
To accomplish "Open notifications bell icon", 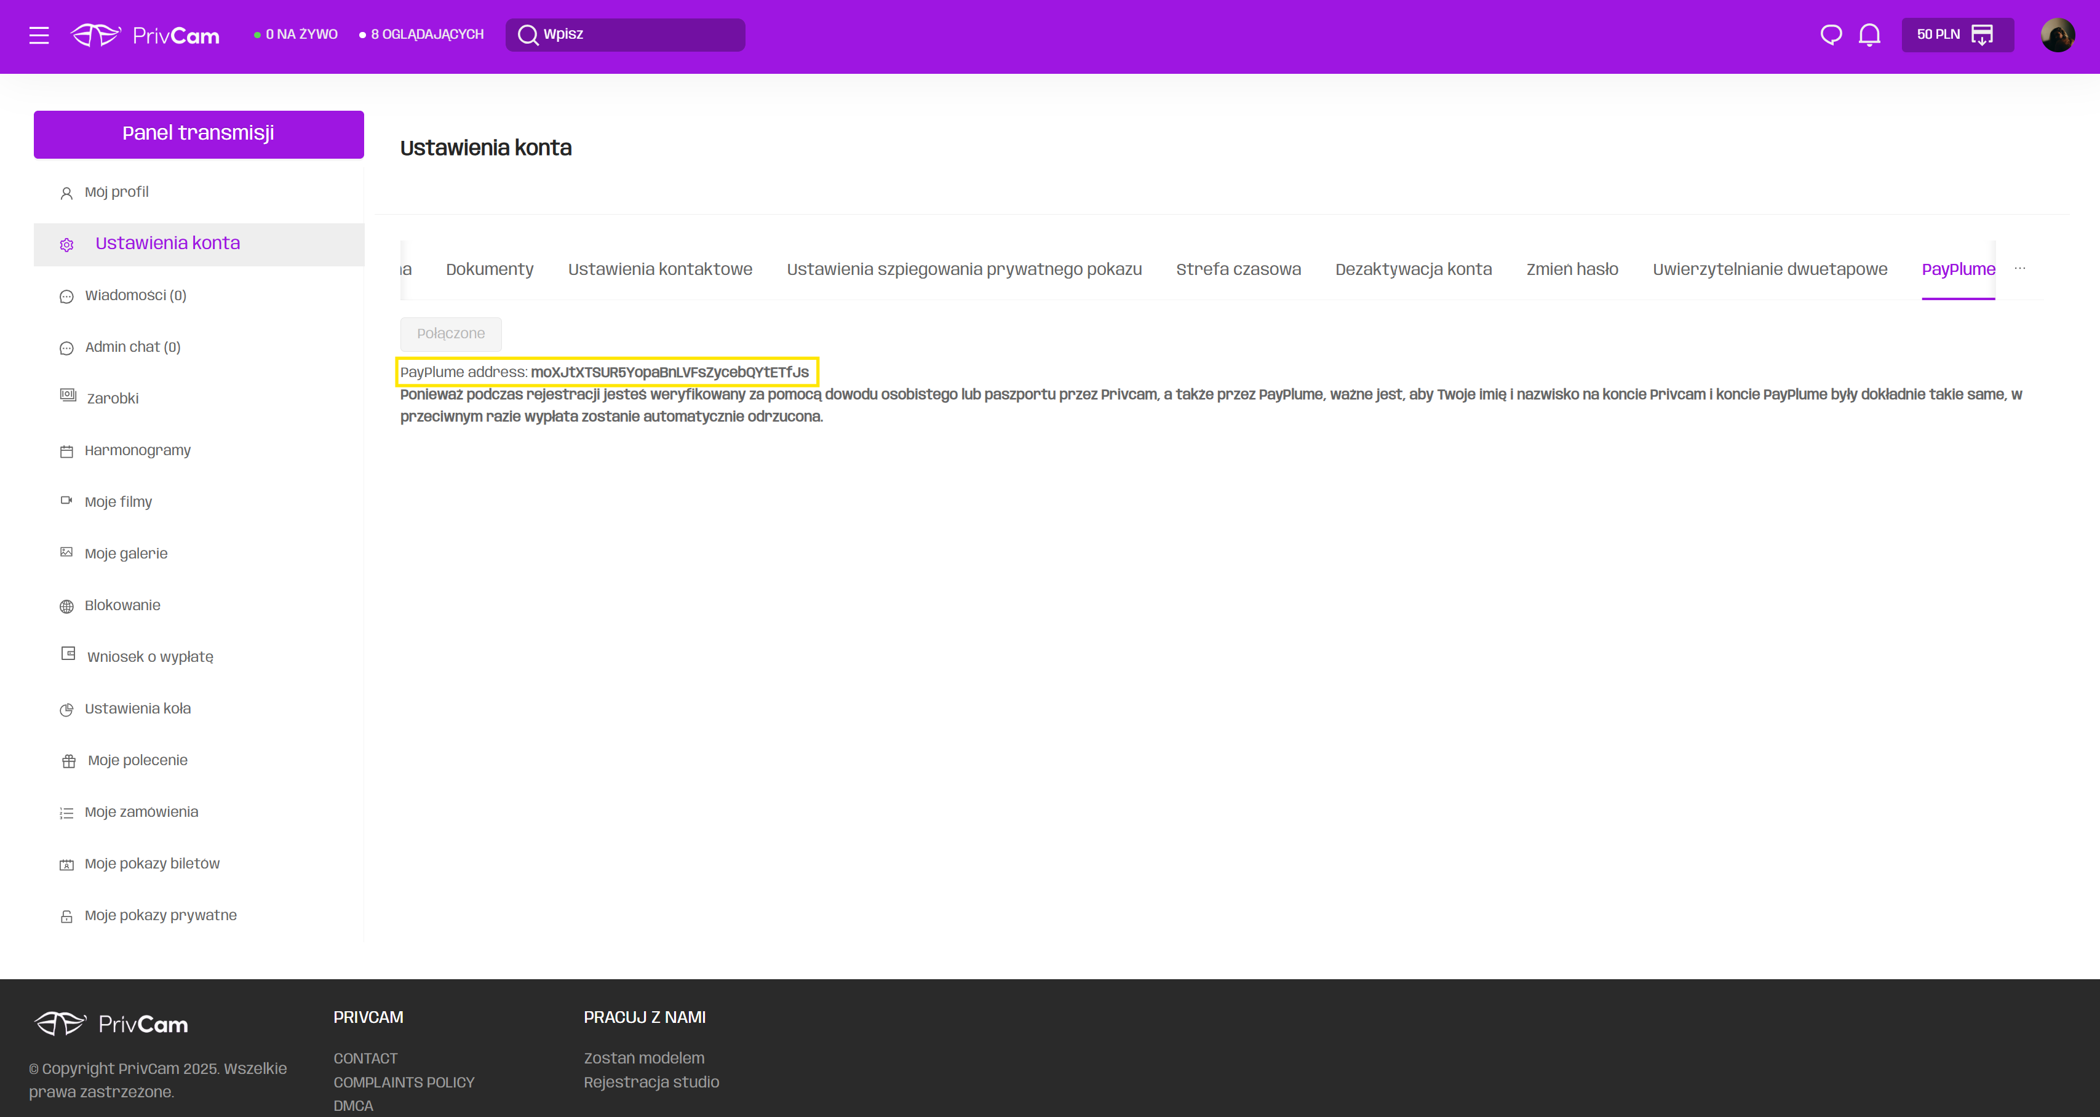I will click(1869, 35).
